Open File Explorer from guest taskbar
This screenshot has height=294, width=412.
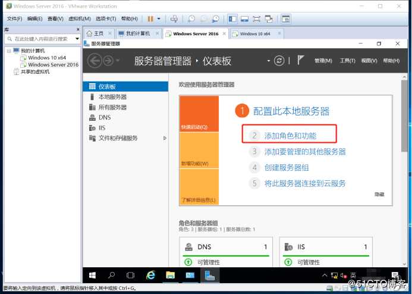[170, 276]
